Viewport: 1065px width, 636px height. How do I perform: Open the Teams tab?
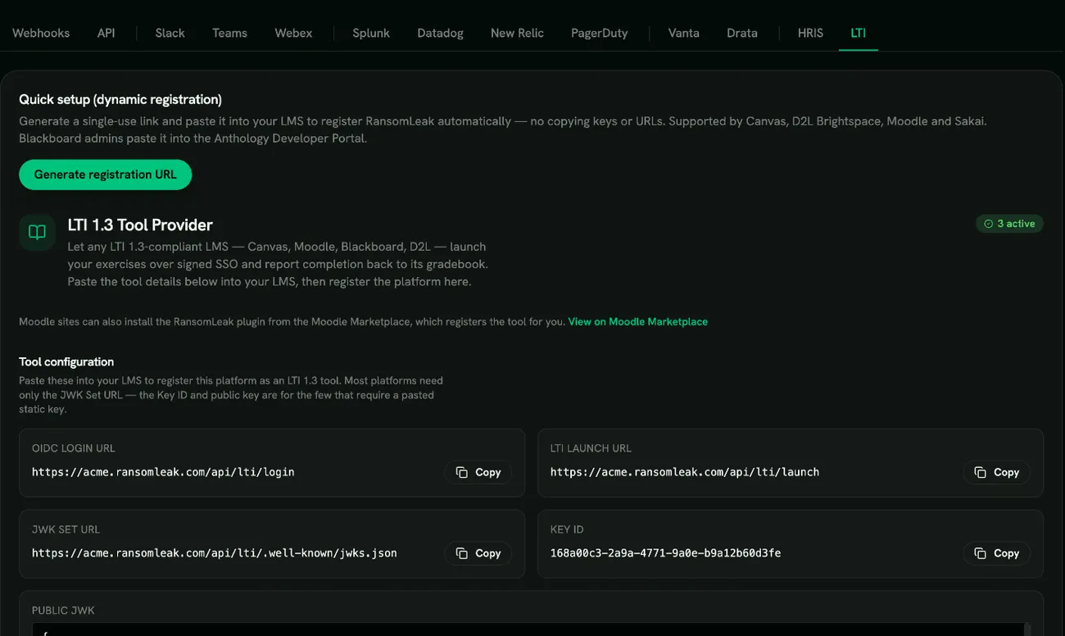pos(229,33)
